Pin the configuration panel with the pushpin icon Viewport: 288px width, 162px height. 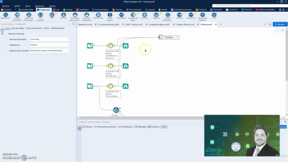pos(73,24)
